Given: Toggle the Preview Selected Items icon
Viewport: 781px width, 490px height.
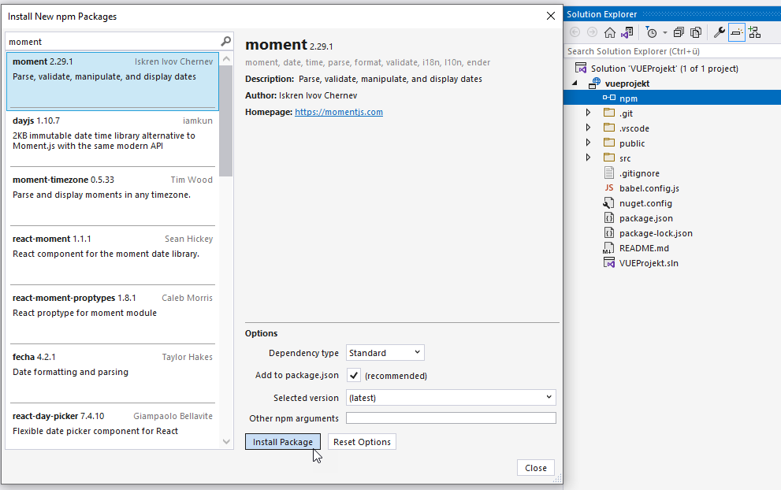Looking at the screenshot, I should click(736, 32).
